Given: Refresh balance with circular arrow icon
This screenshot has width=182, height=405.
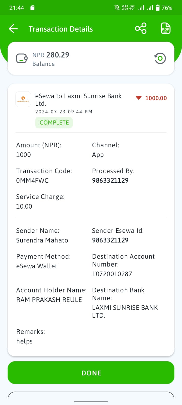Looking at the screenshot, I should click(x=160, y=58).
